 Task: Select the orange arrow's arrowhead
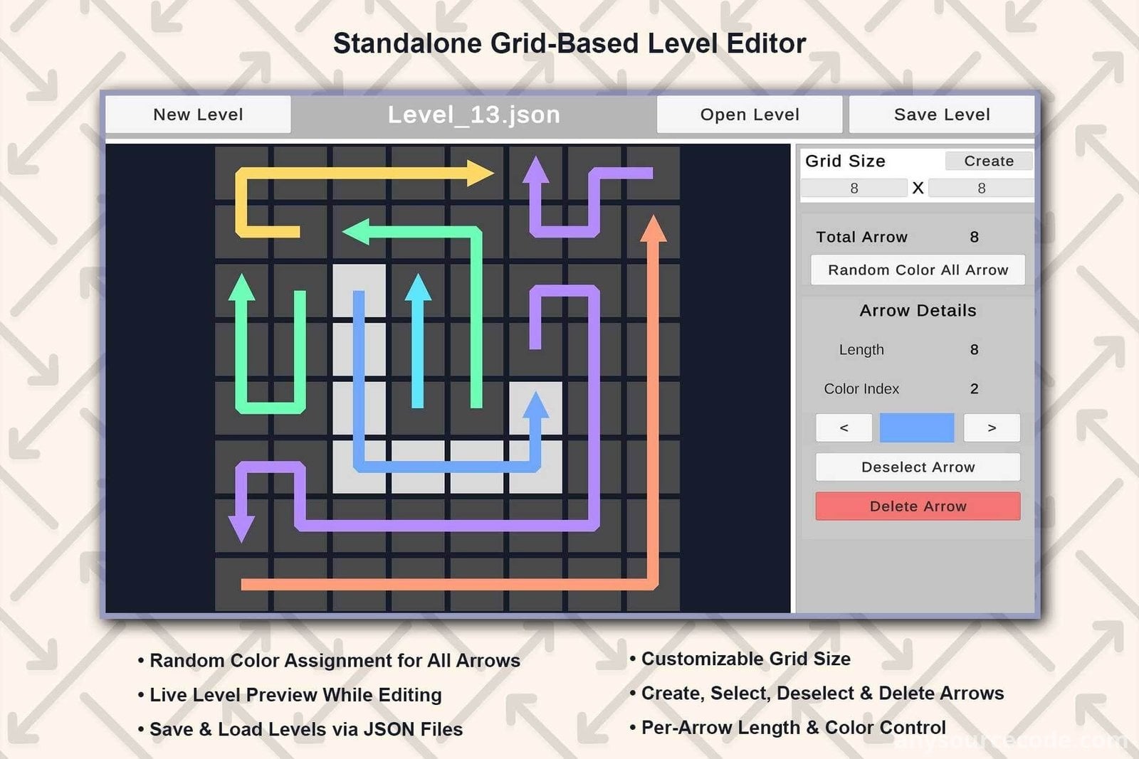(x=653, y=229)
